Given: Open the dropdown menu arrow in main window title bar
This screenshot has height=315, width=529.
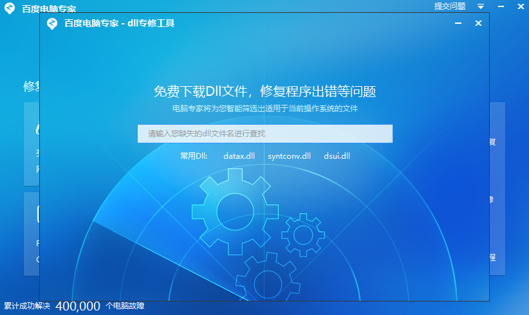Looking at the screenshot, I should tap(481, 6).
